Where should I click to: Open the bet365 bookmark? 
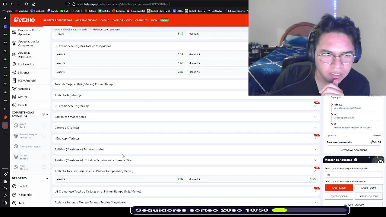104,11
